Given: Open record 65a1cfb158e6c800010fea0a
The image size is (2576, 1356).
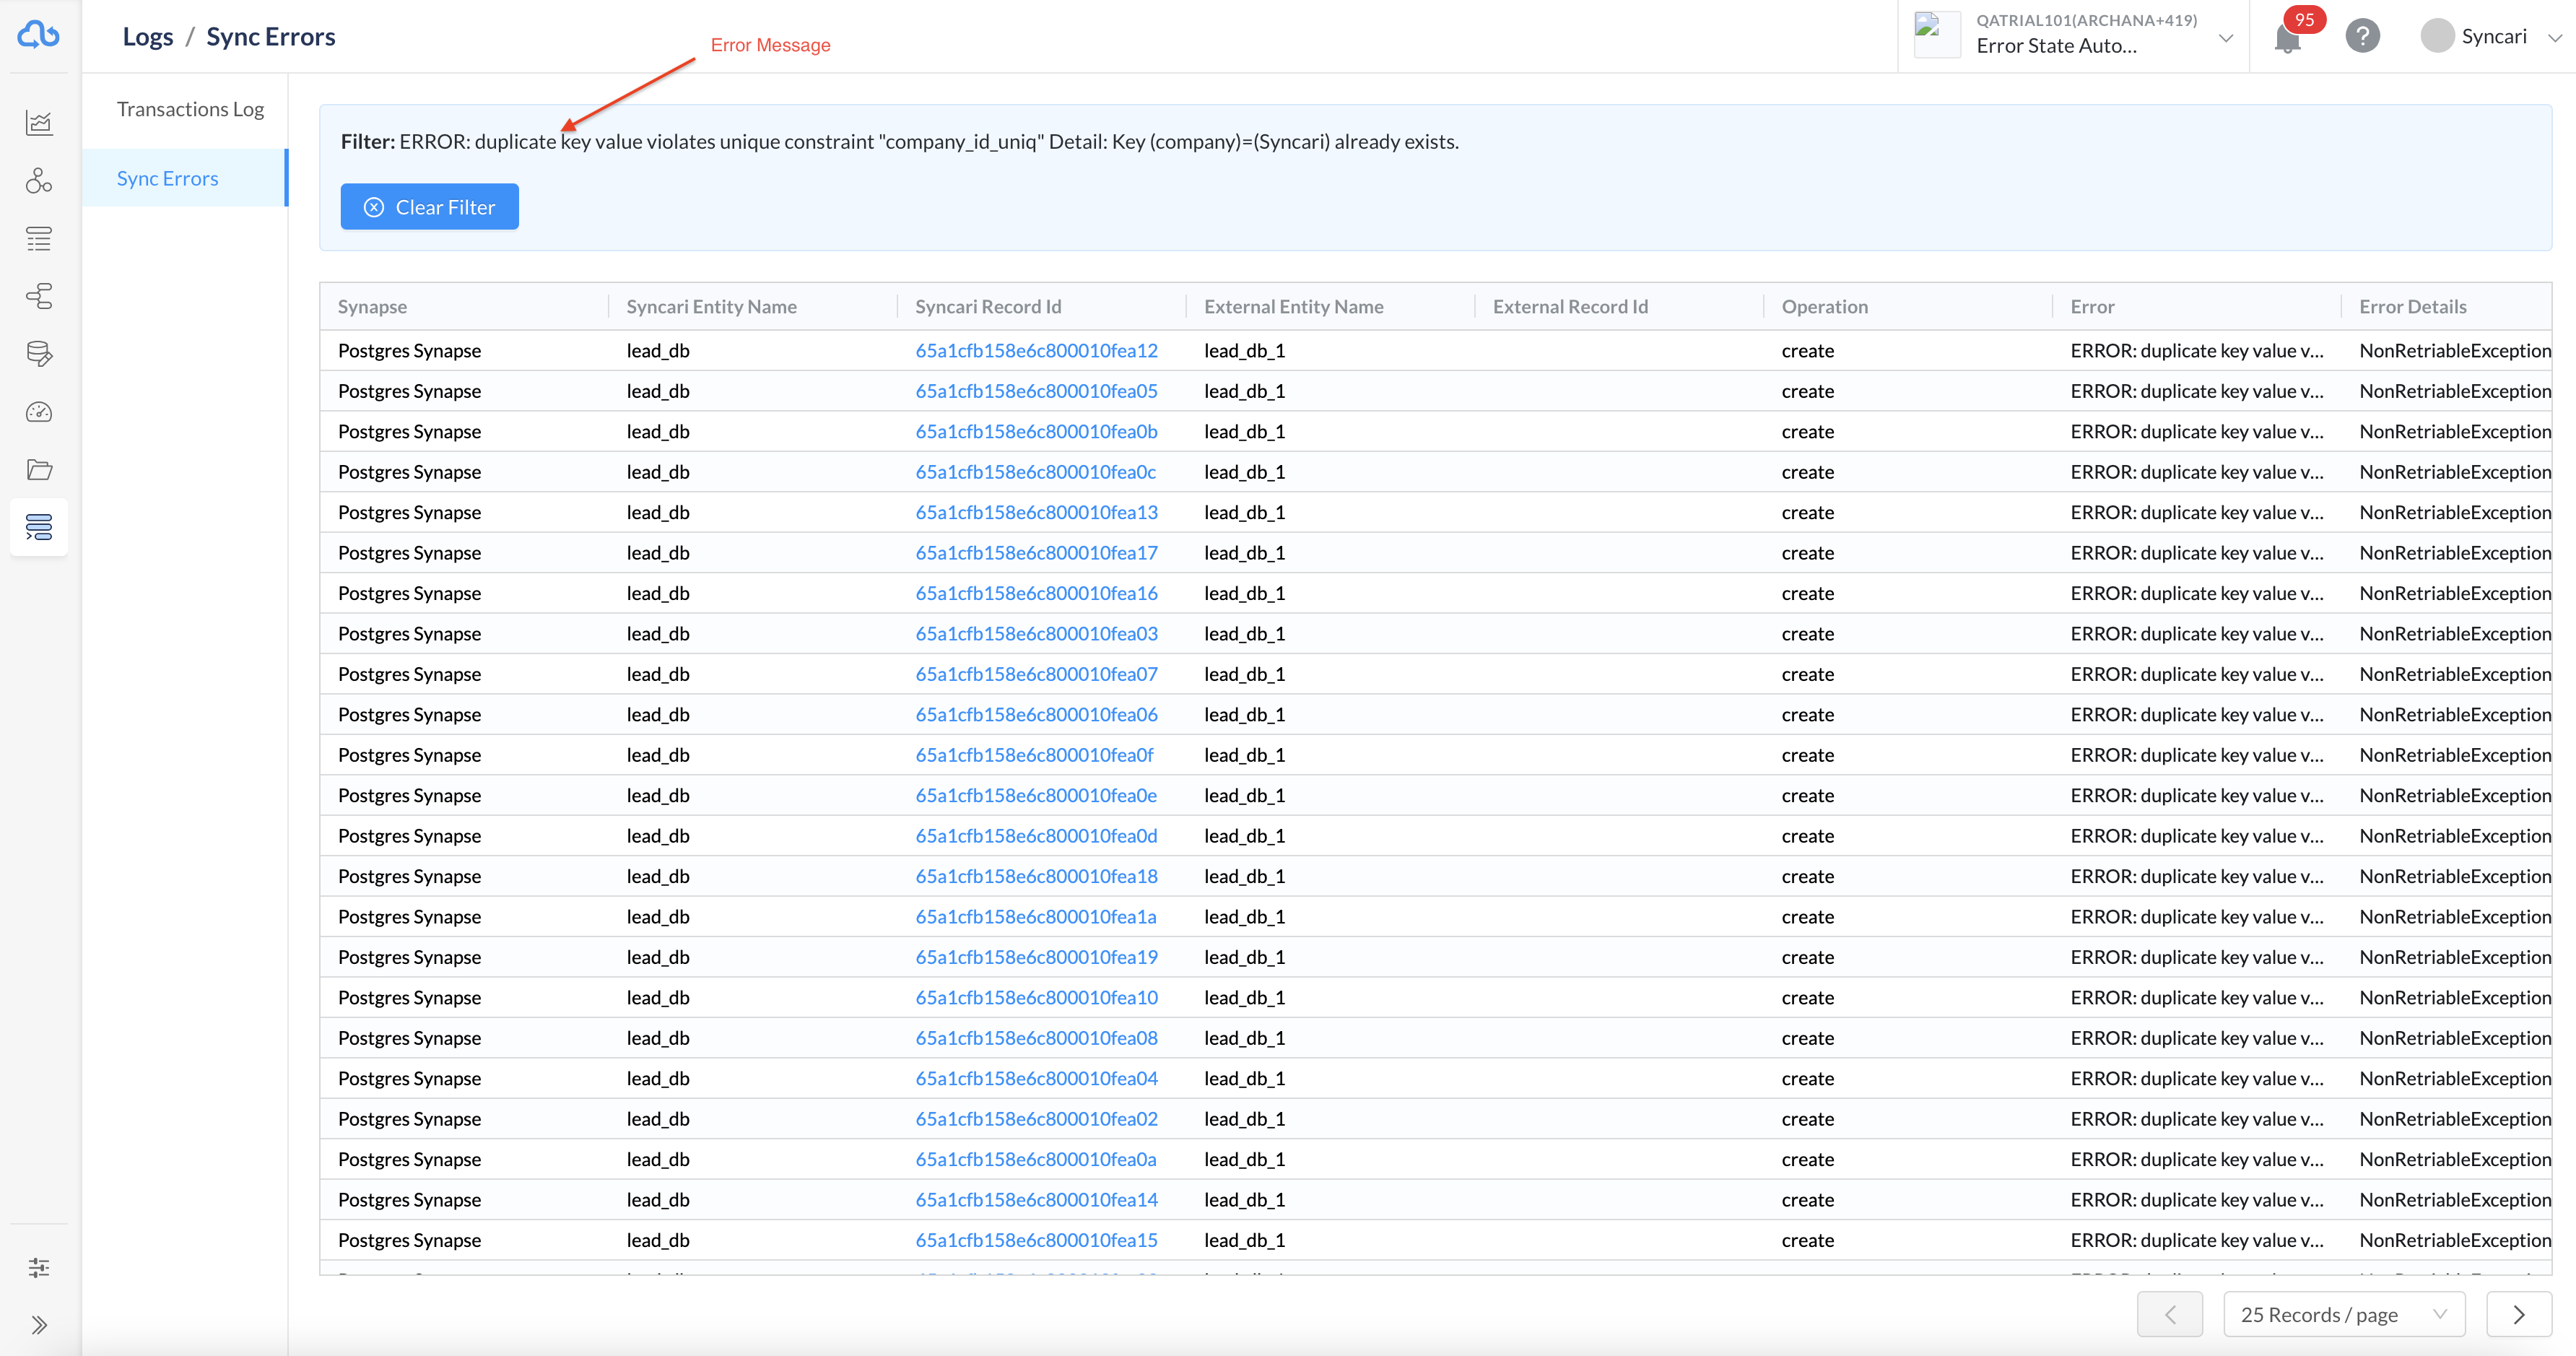Looking at the screenshot, I should pyautogui.click(x=1035, y=1160).
